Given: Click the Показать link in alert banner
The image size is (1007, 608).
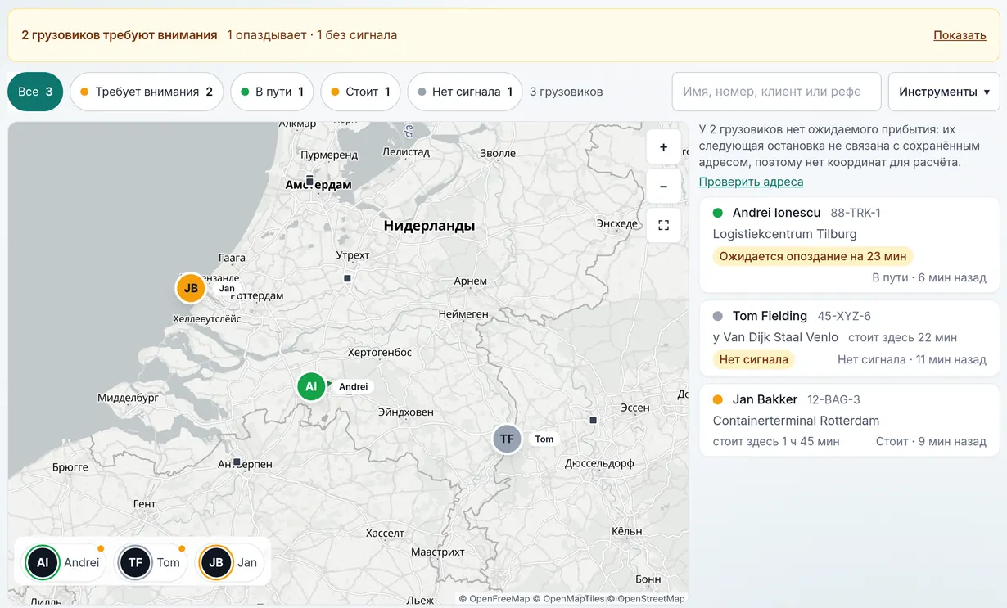Looking at the screenshot, I should click(960, 35).
